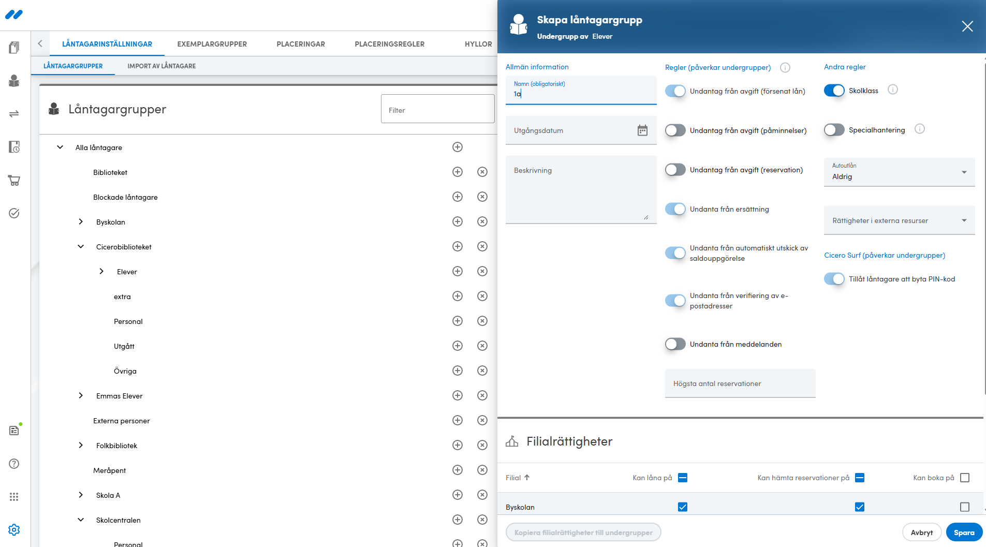
Task: Switch to Hyllor tab
Action: coord(478,44)
